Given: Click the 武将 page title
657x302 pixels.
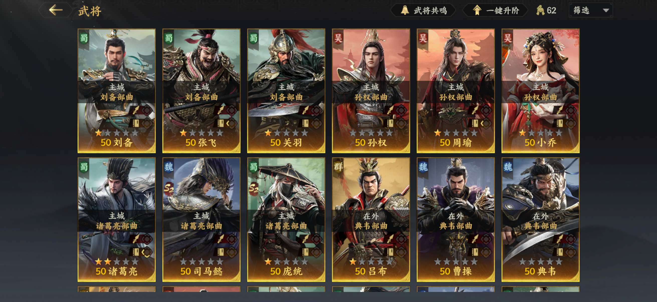Looking at the screenshot, I should (90, 11).
